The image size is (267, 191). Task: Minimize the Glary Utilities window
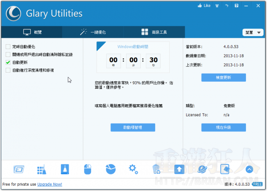tap(246, 6)
